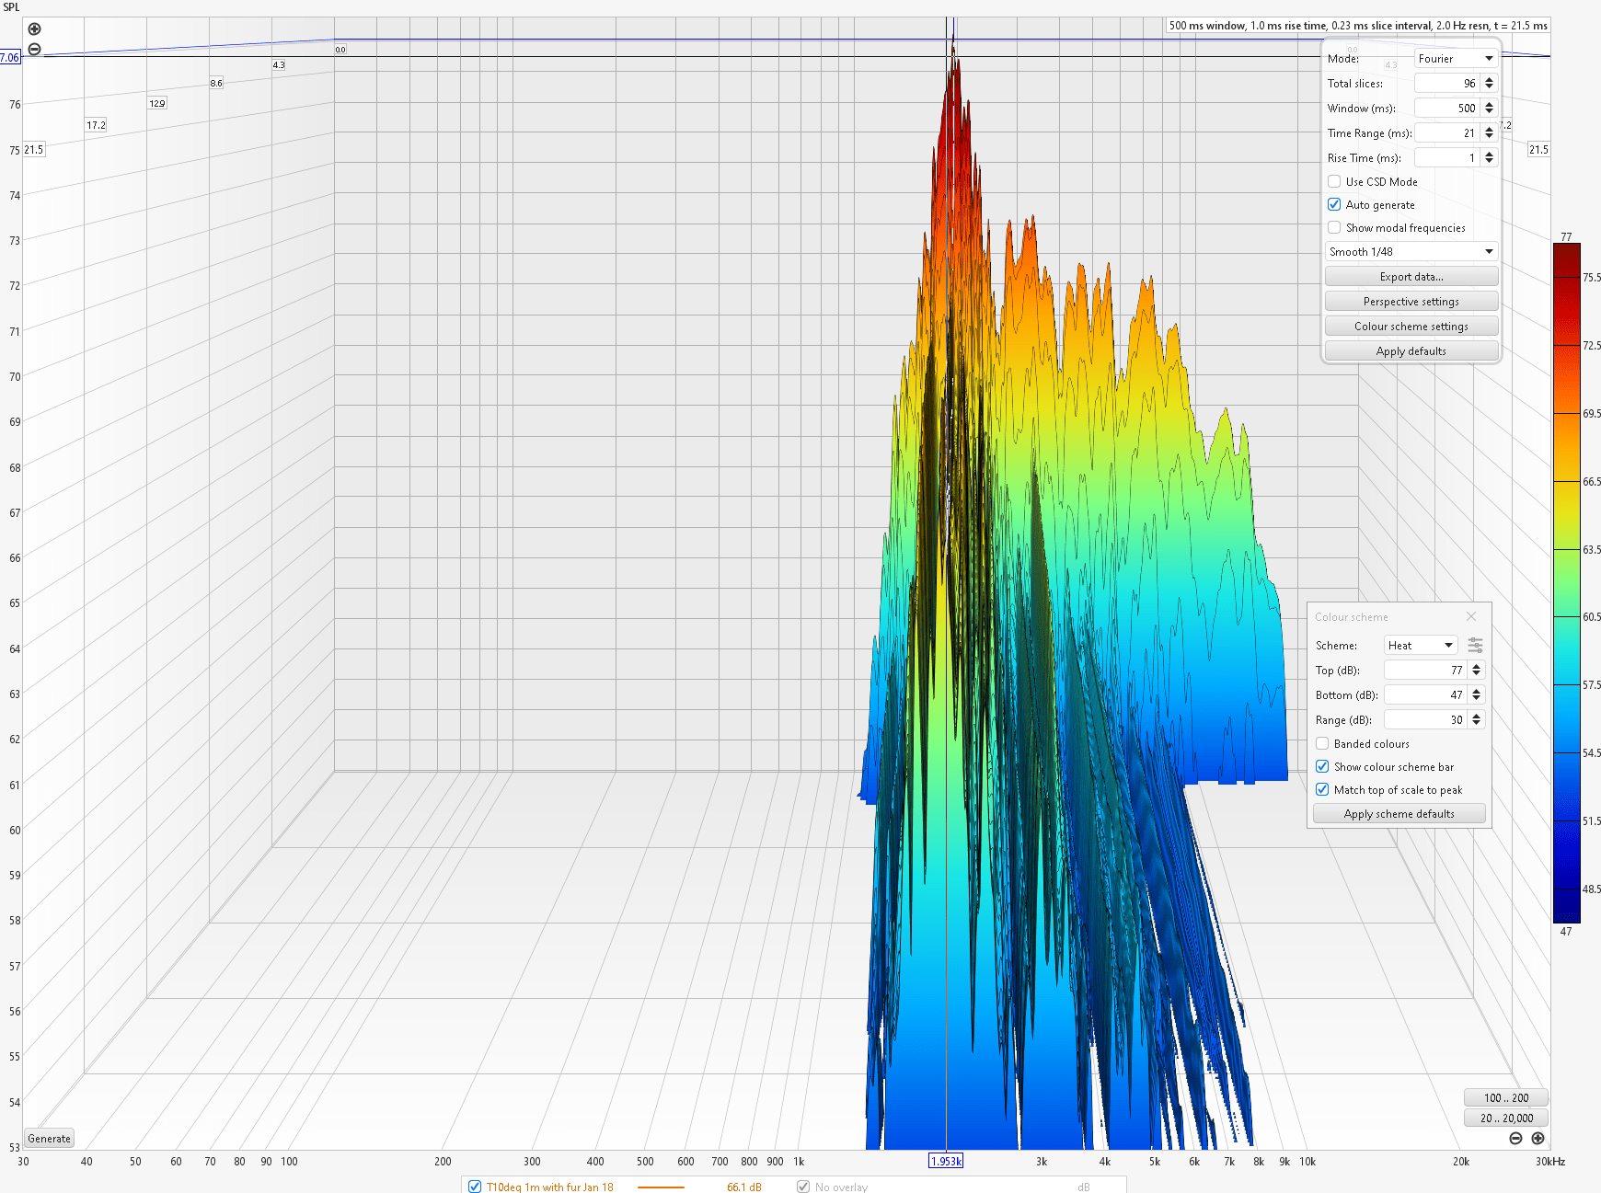Zoom out vertical SPL axis minus icon
Image resolution: width=1601 pixels, height=1193 pixels.
tap(35, 49)
